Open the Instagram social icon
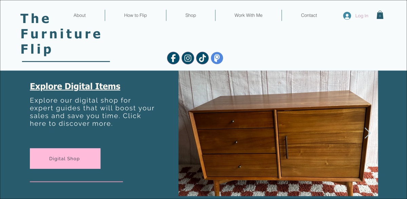This screenshot has width=407, height=199. [x=188, y=58]
